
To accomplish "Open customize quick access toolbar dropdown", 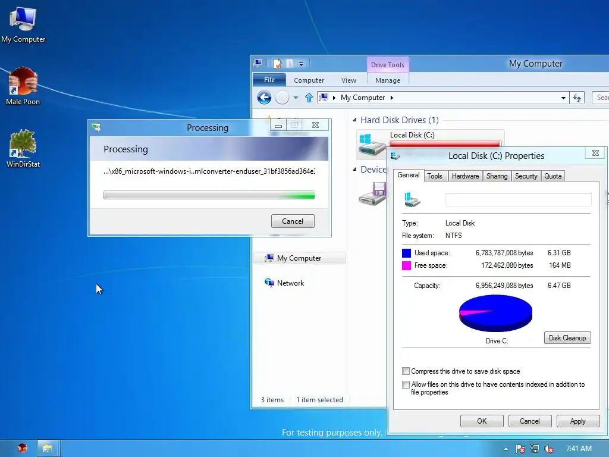I will pos(301,64).
